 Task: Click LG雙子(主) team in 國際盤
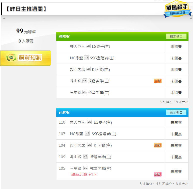pos(101,47)
